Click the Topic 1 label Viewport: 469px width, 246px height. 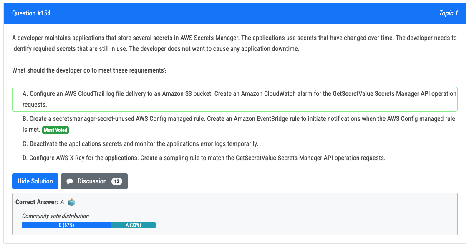(x=449, y=13)
